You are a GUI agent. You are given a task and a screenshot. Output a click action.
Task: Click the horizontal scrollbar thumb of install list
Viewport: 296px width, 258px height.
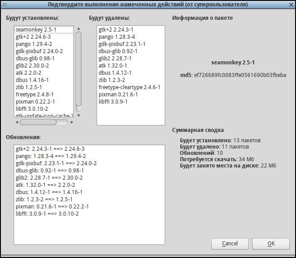pyautogui.click(x=38, y=122)
